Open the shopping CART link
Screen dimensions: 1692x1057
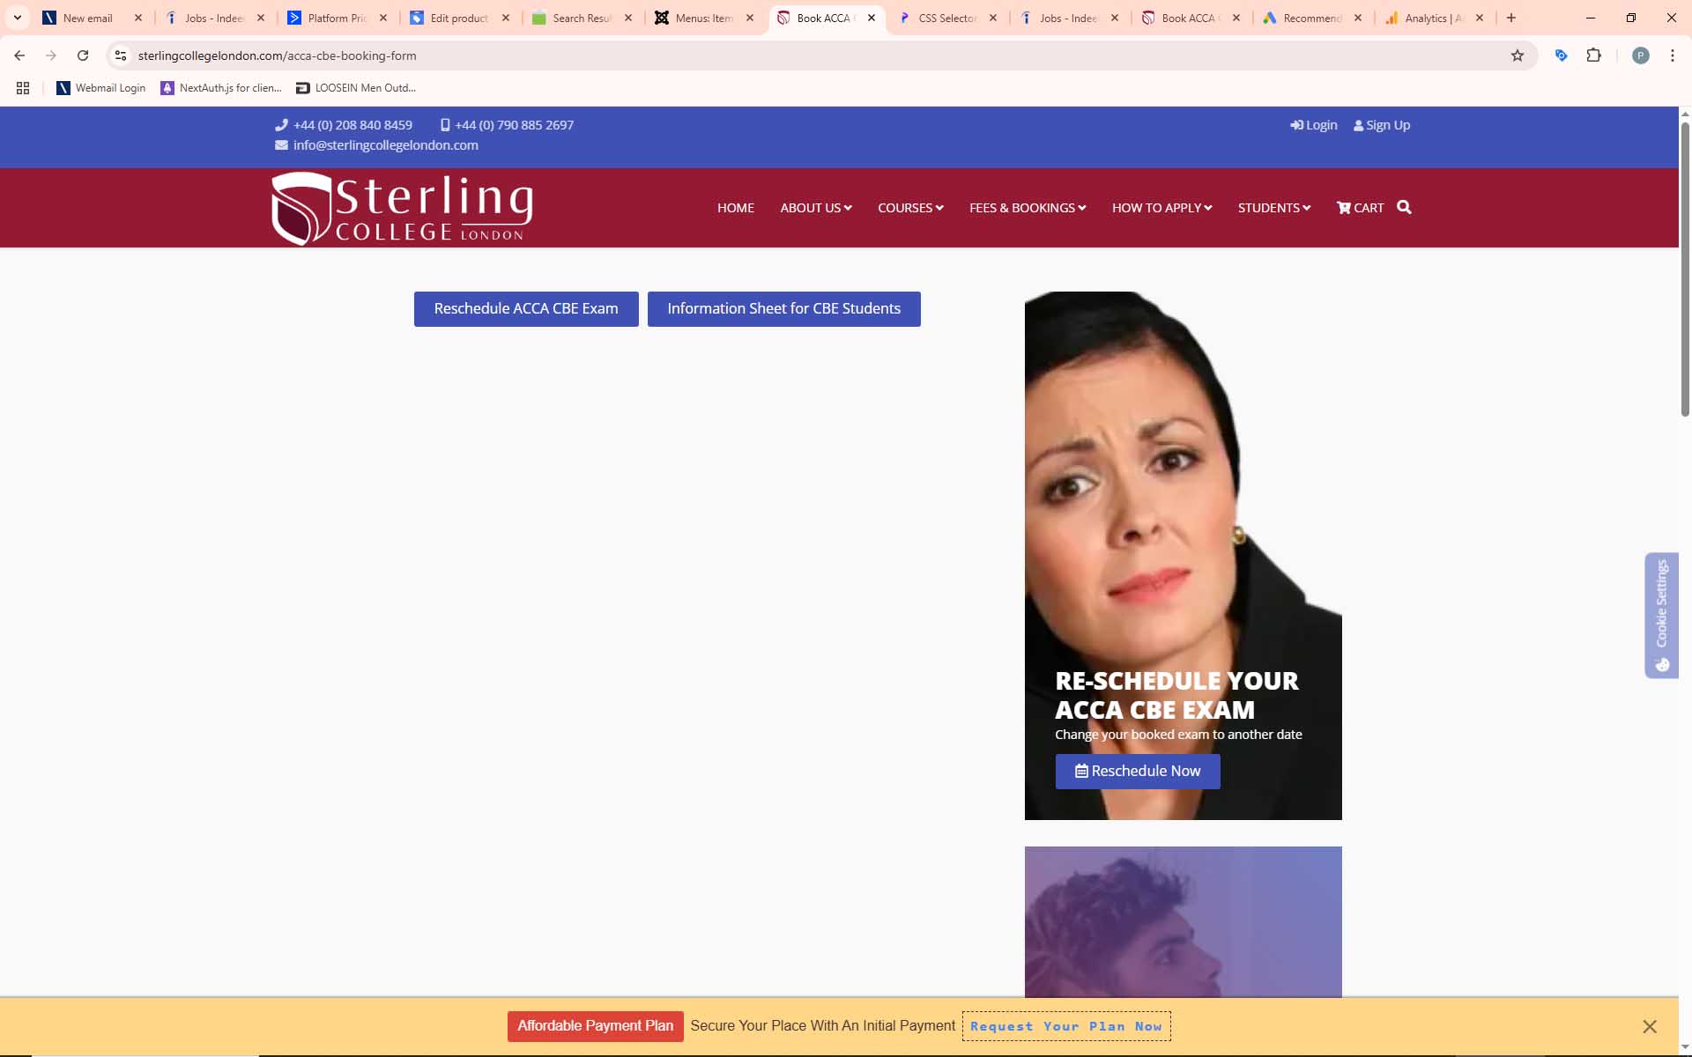pos(1360,208)
